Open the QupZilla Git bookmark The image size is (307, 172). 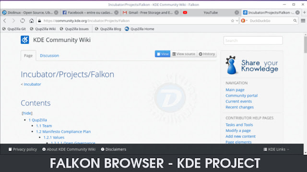pos(14,29)
